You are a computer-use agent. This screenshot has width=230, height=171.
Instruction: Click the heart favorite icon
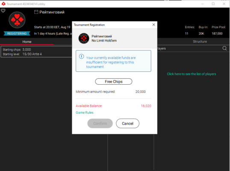click(x=3, y=11)
